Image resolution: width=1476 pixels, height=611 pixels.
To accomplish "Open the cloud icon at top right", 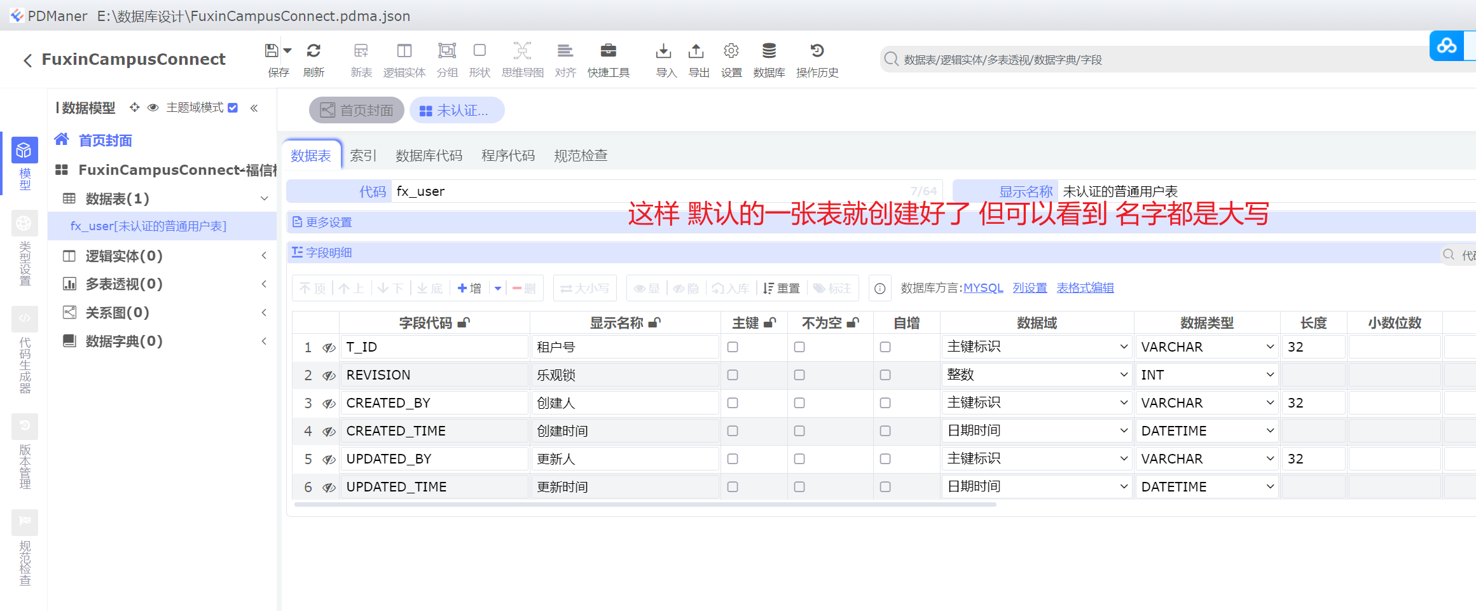I will click(x=1447, y=46).
